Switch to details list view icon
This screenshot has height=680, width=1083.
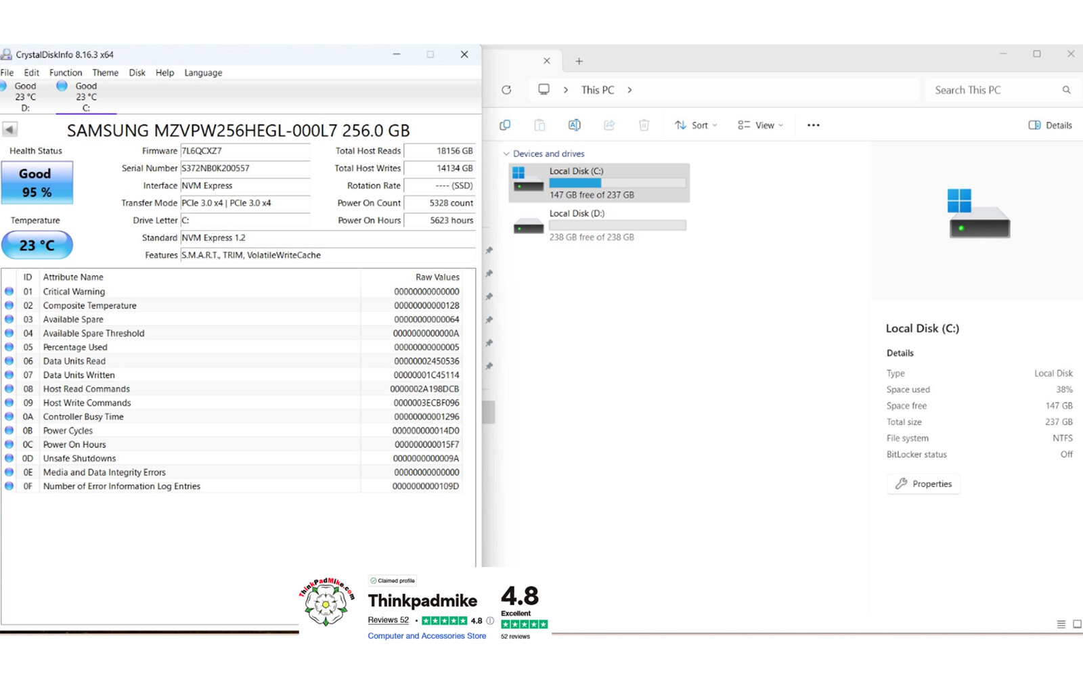(x=1061, y=625)
